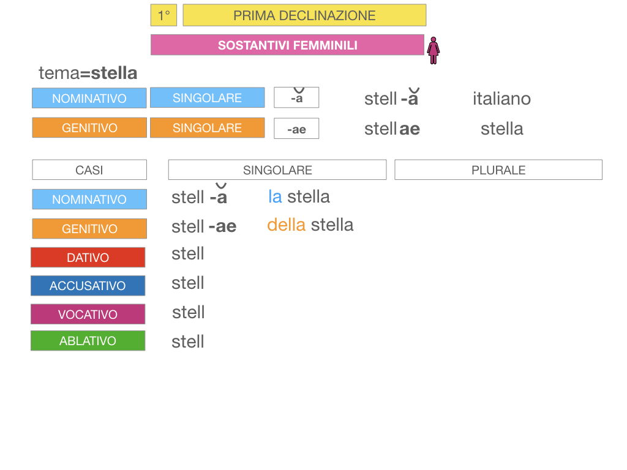Click the GENITIVO label in the cases table

89,229
